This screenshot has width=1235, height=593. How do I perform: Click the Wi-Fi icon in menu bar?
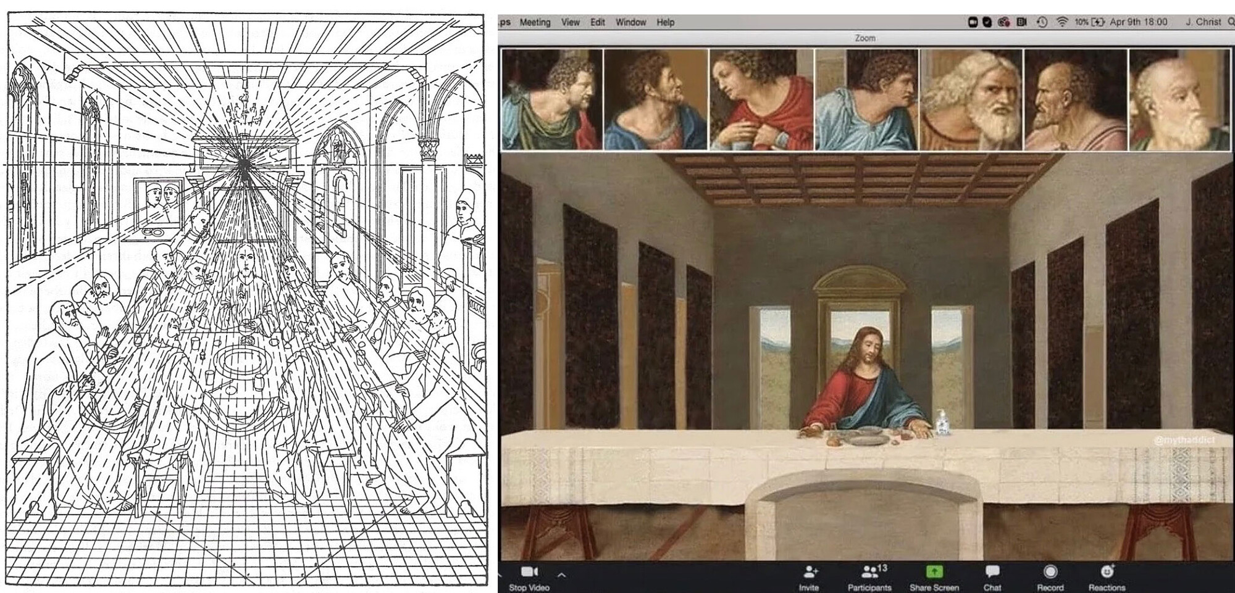pyautogui.click(x=1062, y=22)
